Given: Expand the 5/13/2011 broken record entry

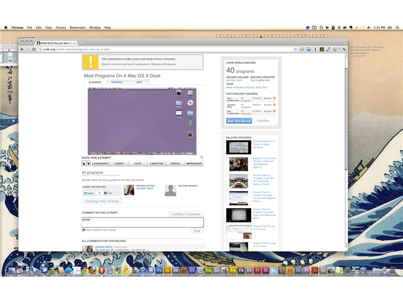Looking at the screenshot, I should (x=275, y=98).
